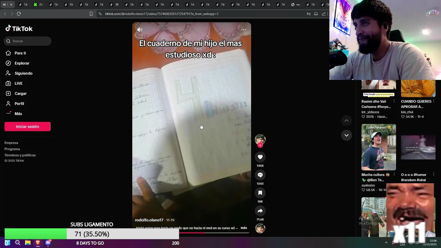Viewport: 441px width, 248px height.
Task: Switch to the green K 'ZU' tab
Action: [38, 4]
